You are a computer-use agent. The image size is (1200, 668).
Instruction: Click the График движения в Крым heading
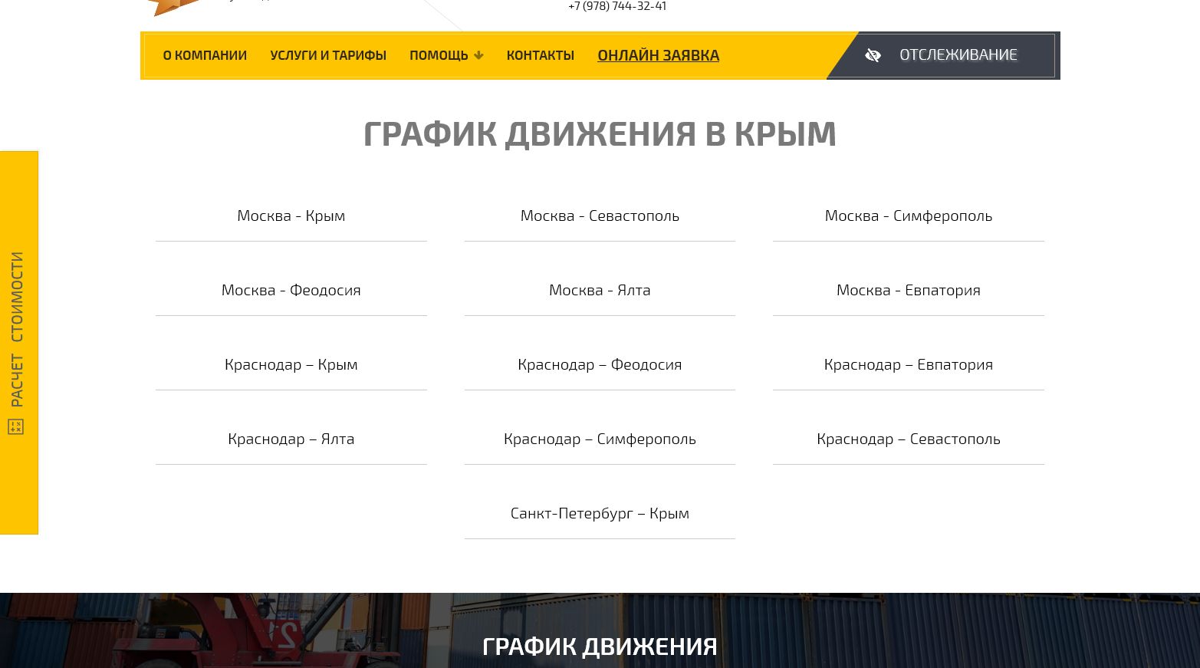[x=600, y=133]
